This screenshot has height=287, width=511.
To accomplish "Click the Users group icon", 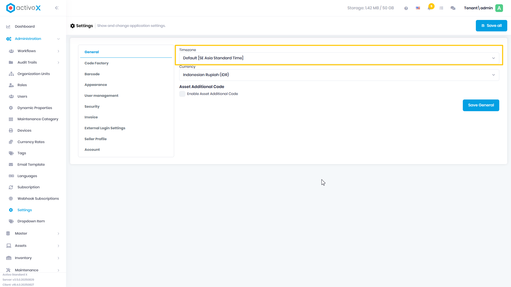I will click(x=11, y=97).
